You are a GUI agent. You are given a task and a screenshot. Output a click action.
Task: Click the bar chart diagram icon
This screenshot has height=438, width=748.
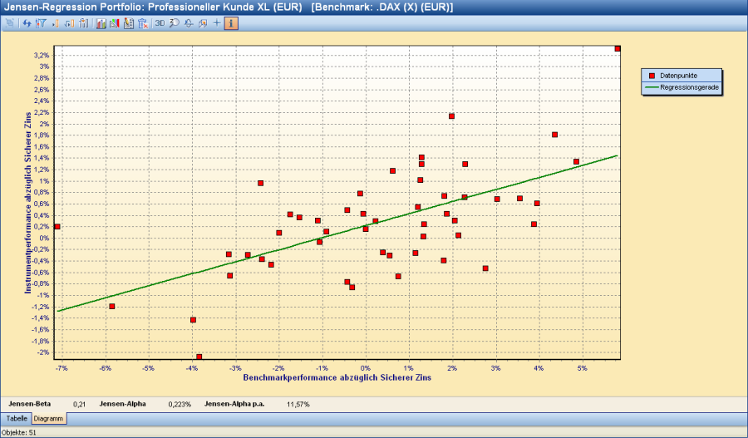click(x=101, y=23)
